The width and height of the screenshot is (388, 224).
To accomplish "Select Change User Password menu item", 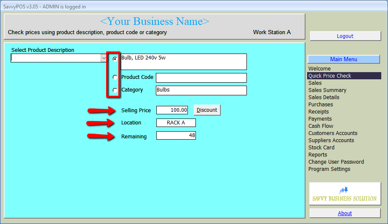I will pos(336,162).
